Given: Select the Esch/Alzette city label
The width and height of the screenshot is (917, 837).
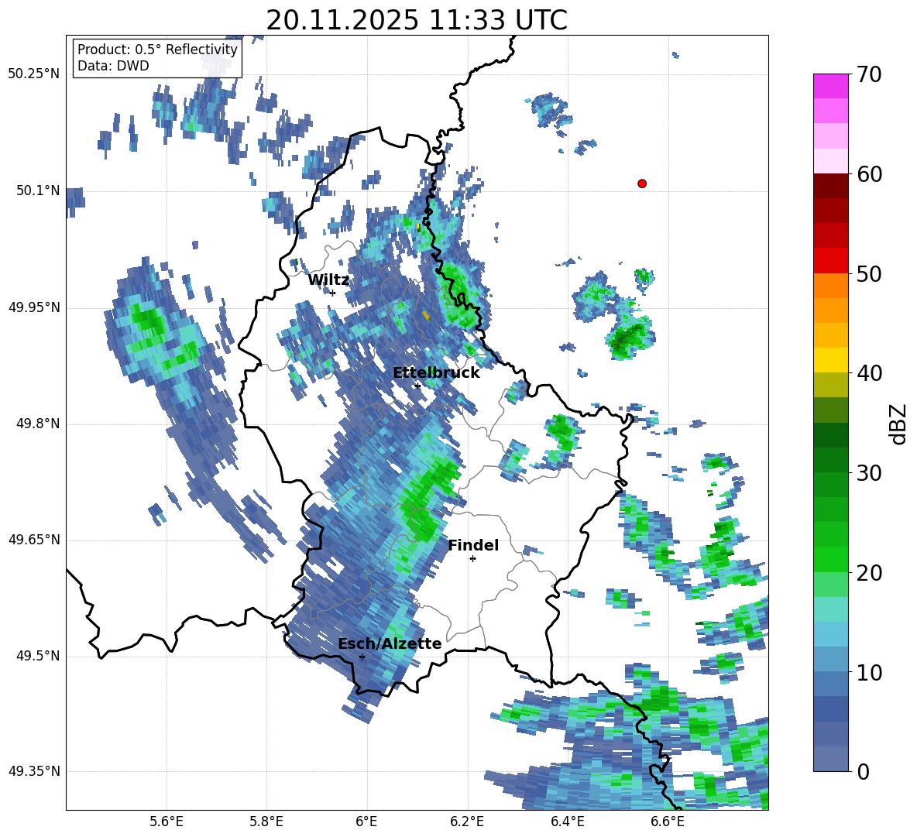Looking at the screenshot, I should 390,643.
